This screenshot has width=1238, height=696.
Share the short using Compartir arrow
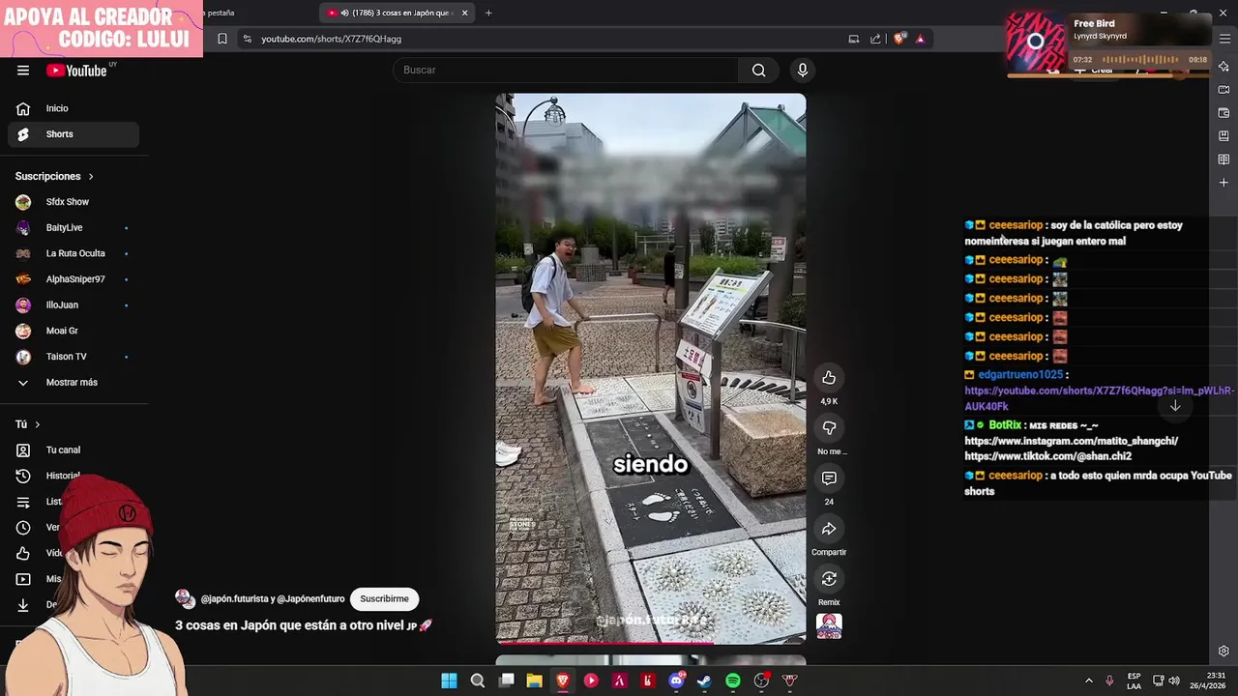829,529
